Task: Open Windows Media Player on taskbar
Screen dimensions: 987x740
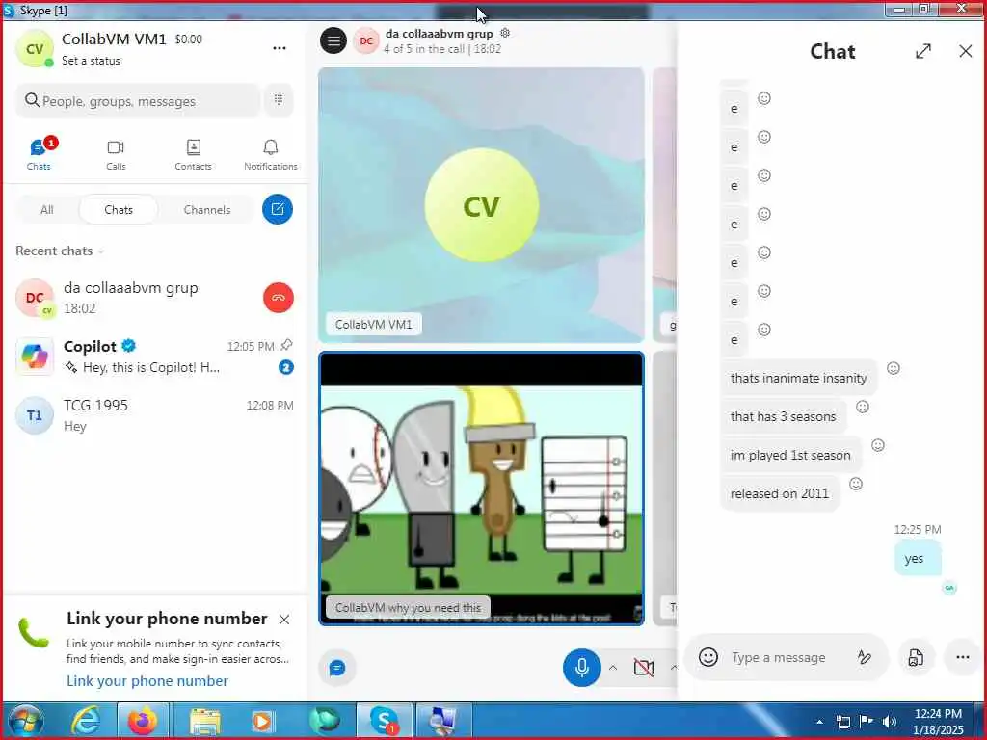Action: 262,722
